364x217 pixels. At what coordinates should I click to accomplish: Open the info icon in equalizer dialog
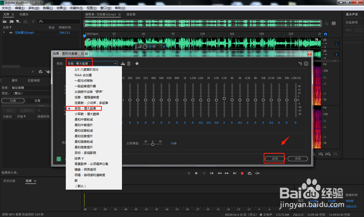pyautogui.click(x=306, y=64)
